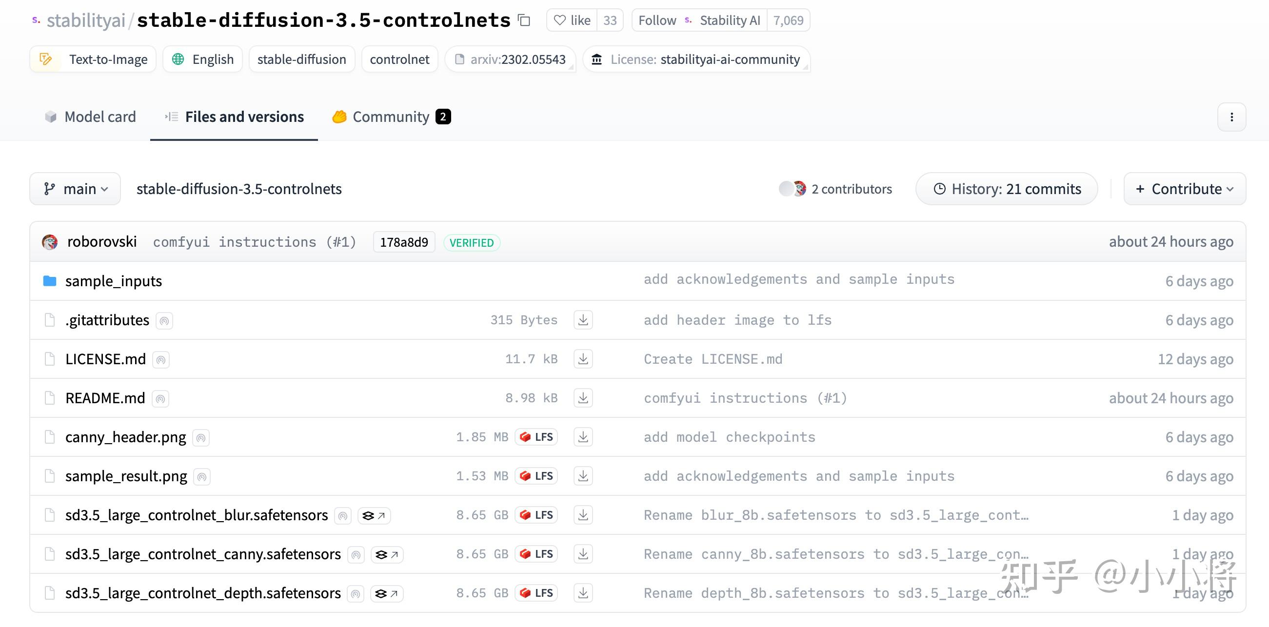1269x627 pixels.
Task: Copy model name with the copy icon
Action: point(524,20)
